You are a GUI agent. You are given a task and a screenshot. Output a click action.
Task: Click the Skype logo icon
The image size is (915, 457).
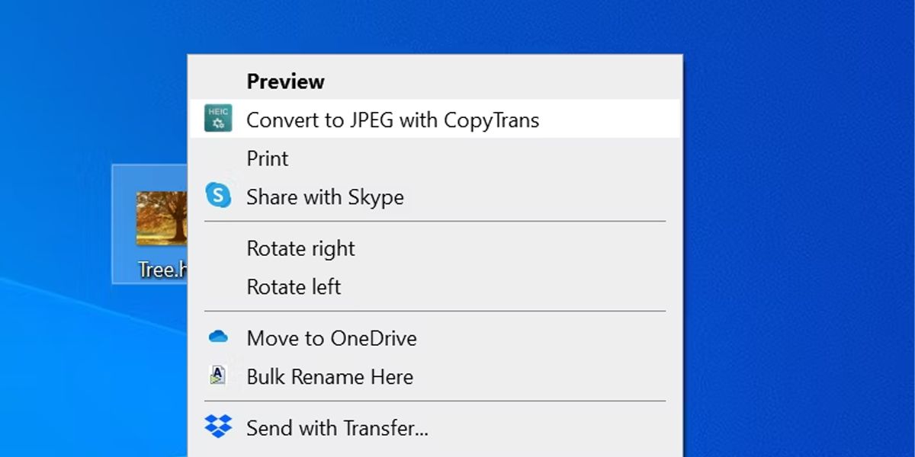pyautogui.click(x=218, y=196)
